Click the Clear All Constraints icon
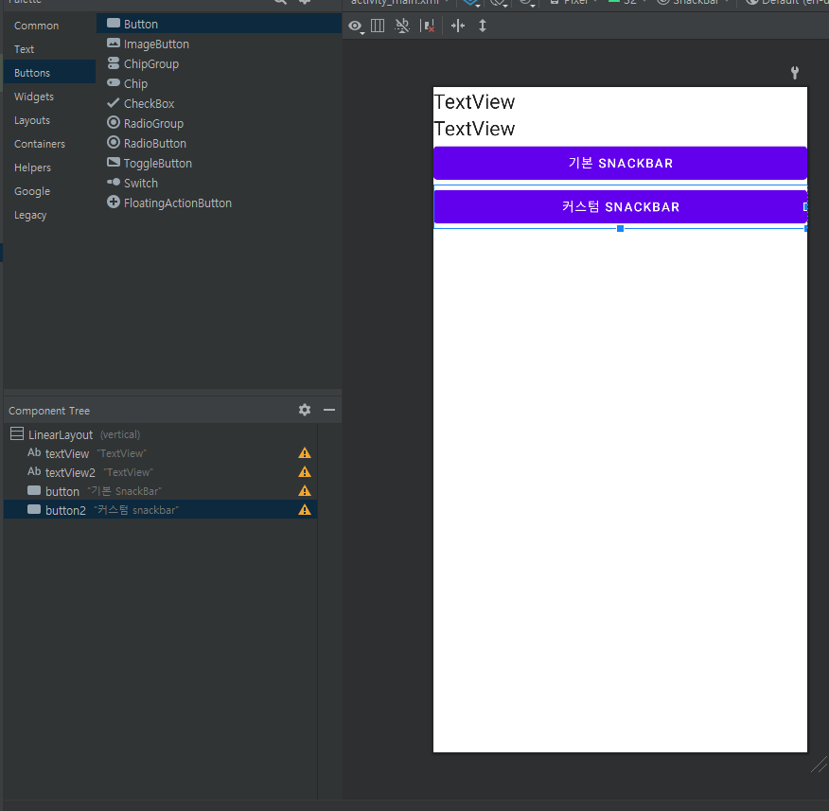Screen dimensions: 829x811 pyautogui.click(x=428, y=26)
